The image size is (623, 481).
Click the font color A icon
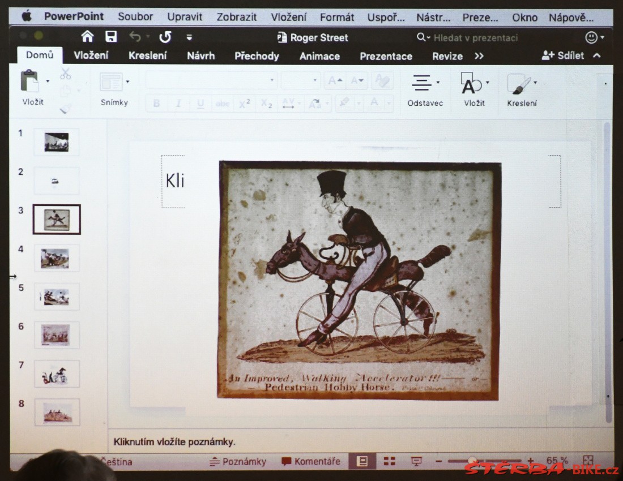(374, 104)
